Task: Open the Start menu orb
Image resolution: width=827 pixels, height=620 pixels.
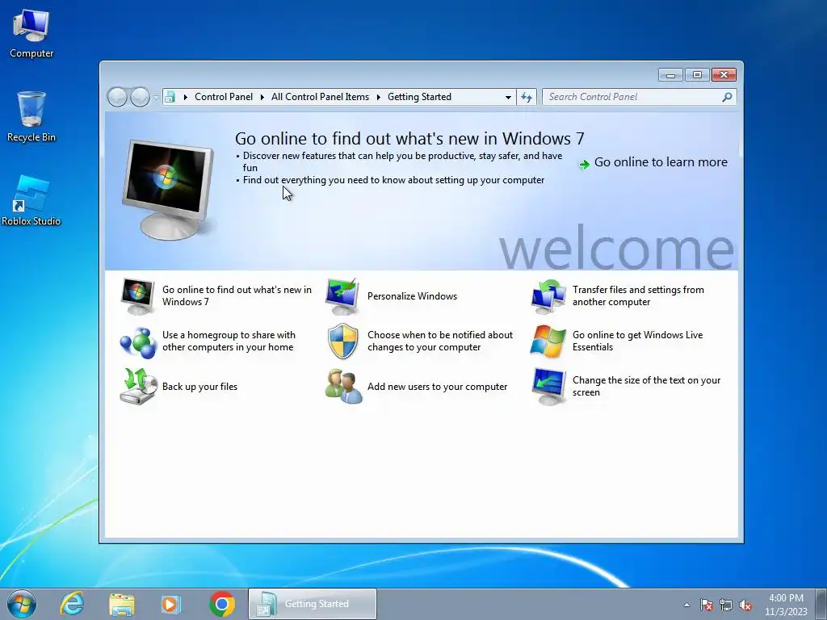Action: pyautogui.click(x=22, y=604)
